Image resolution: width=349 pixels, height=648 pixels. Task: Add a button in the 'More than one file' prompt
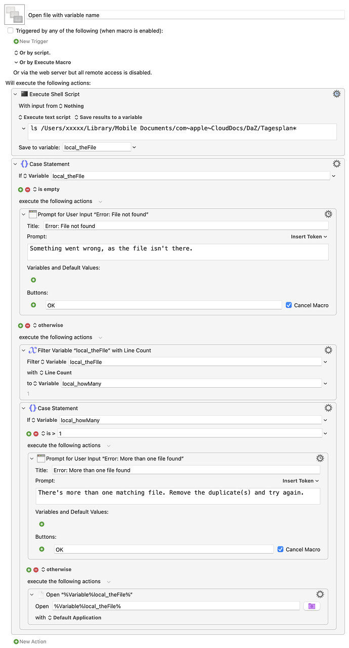[41, 549]
